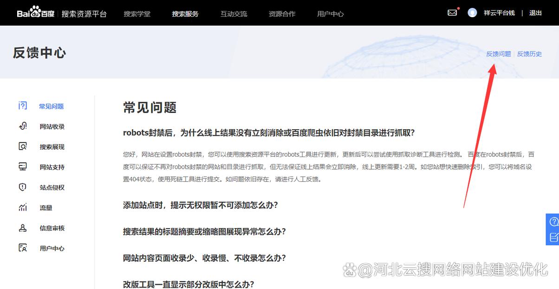Viewport: 559px width, 289px height.
Task: Open the 搜索学堂 top menu
Action: click(x=137, y=14)
